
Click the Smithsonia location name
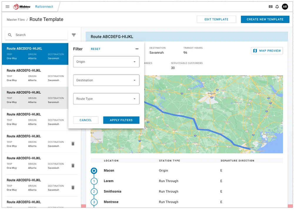(x=113, y=192)
